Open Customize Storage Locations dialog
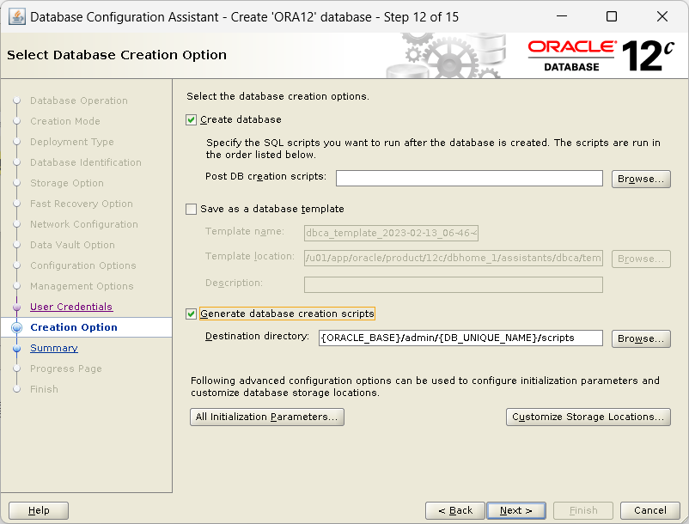The height and width of the screenshot is (524, 689). (588, 417)
